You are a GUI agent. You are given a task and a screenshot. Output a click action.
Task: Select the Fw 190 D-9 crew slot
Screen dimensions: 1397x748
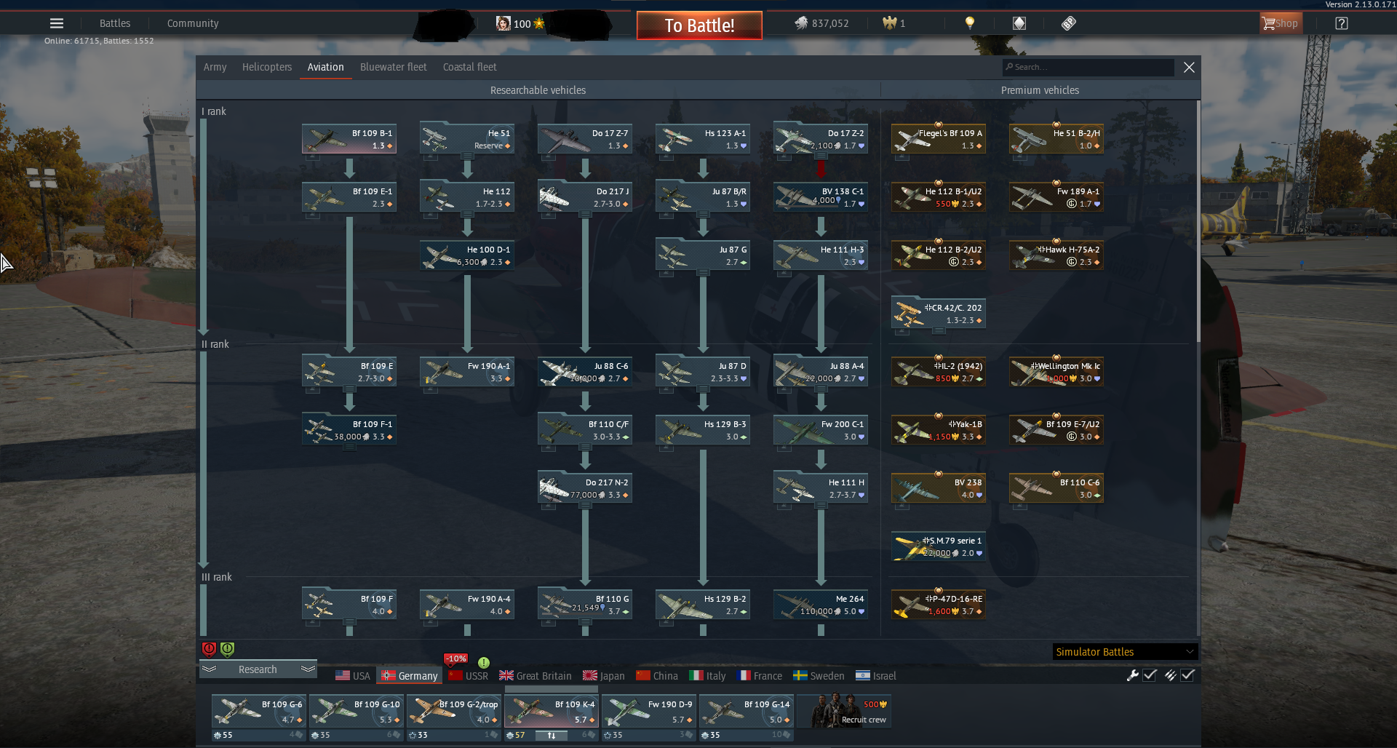pyautogui.click(x=649, y=712)
